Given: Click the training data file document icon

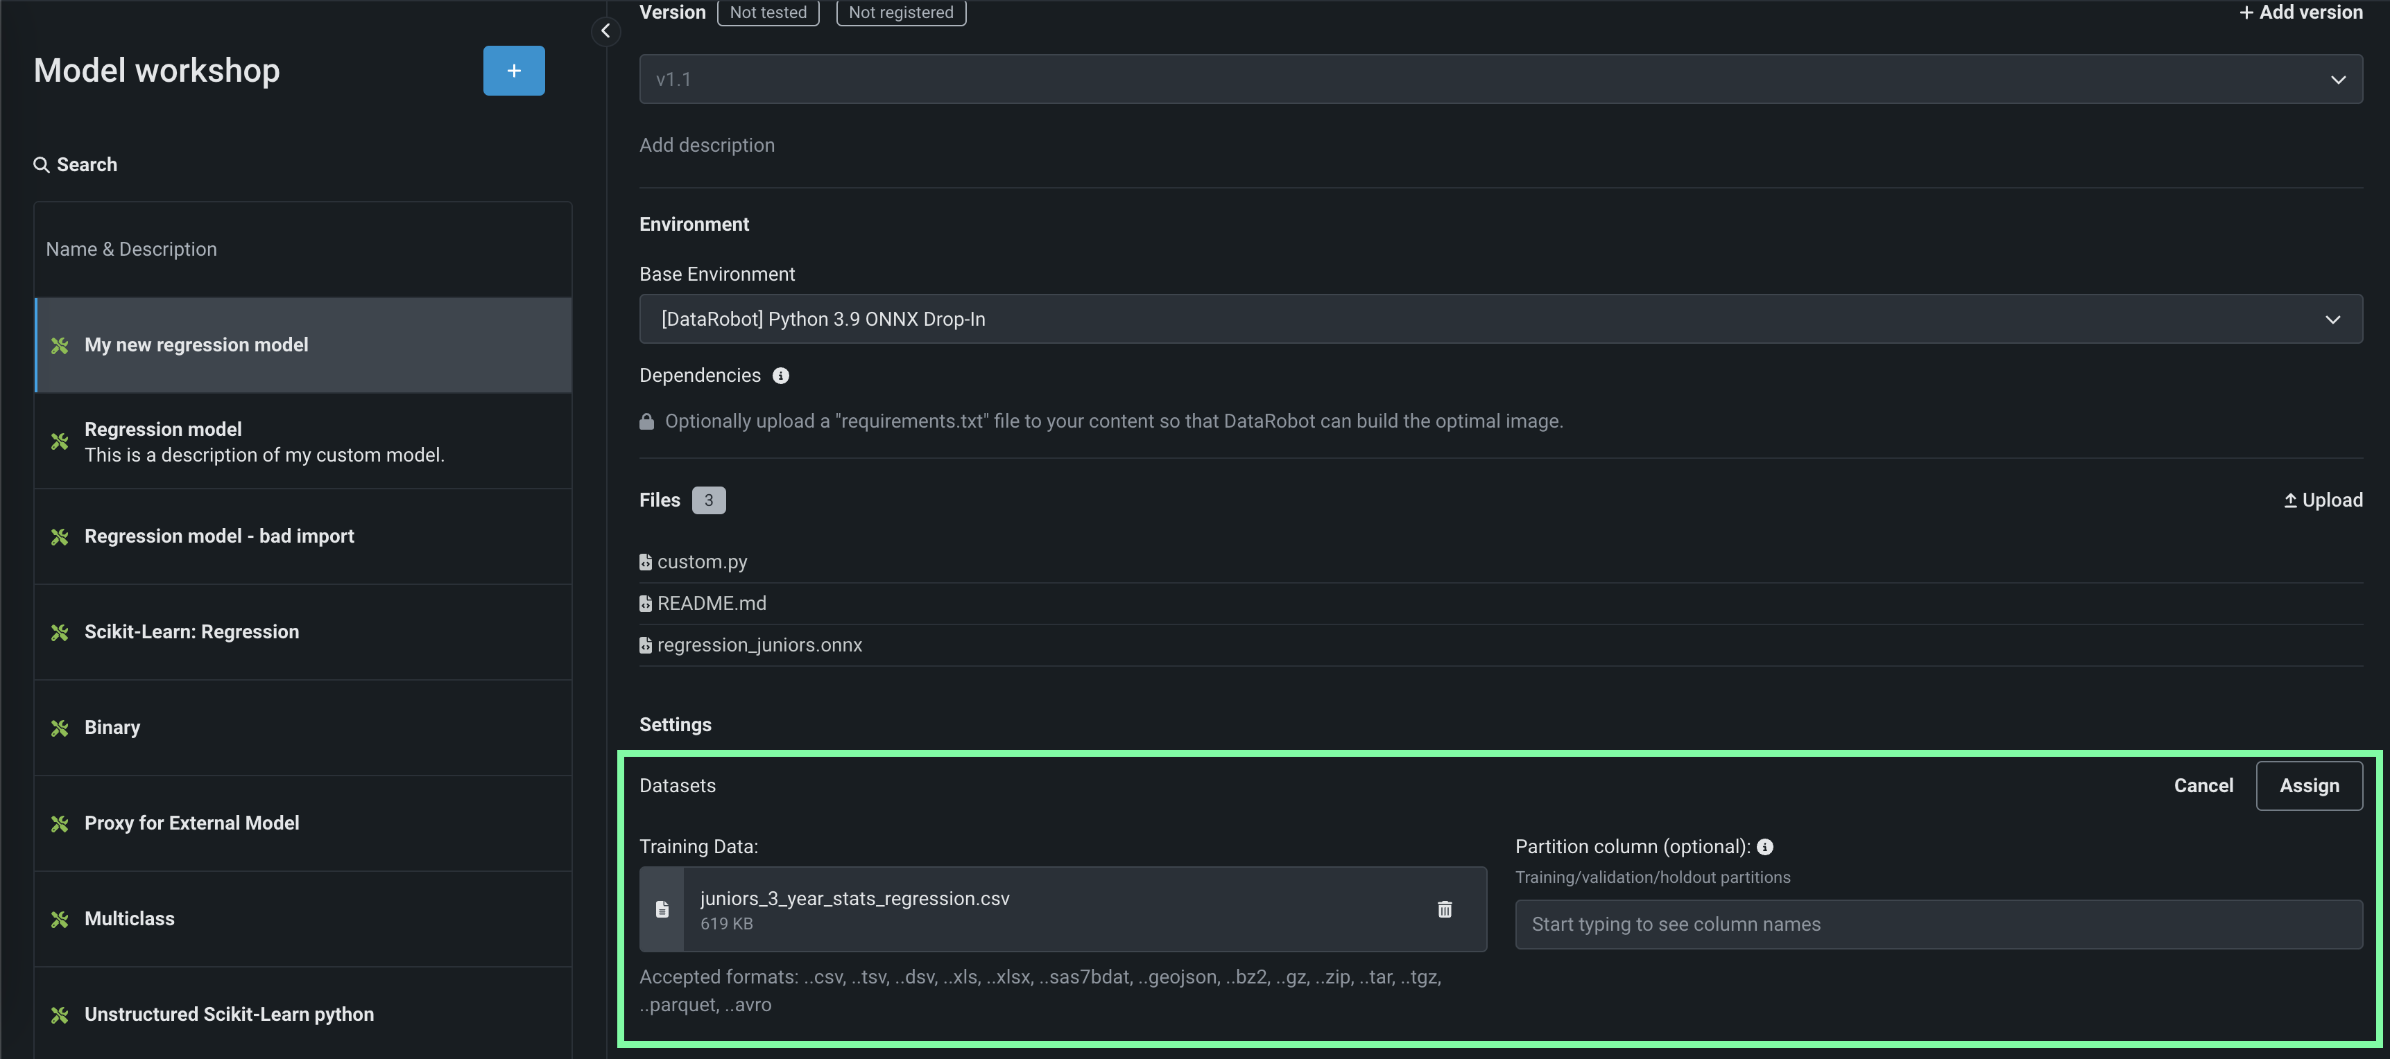Looking at the screenshot, I should tap(662, 909).
